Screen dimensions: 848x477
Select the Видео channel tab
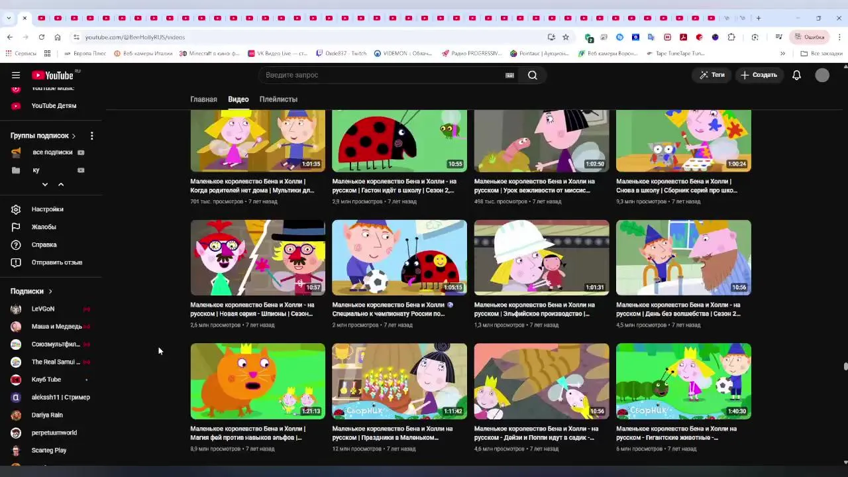pos(238,99)
